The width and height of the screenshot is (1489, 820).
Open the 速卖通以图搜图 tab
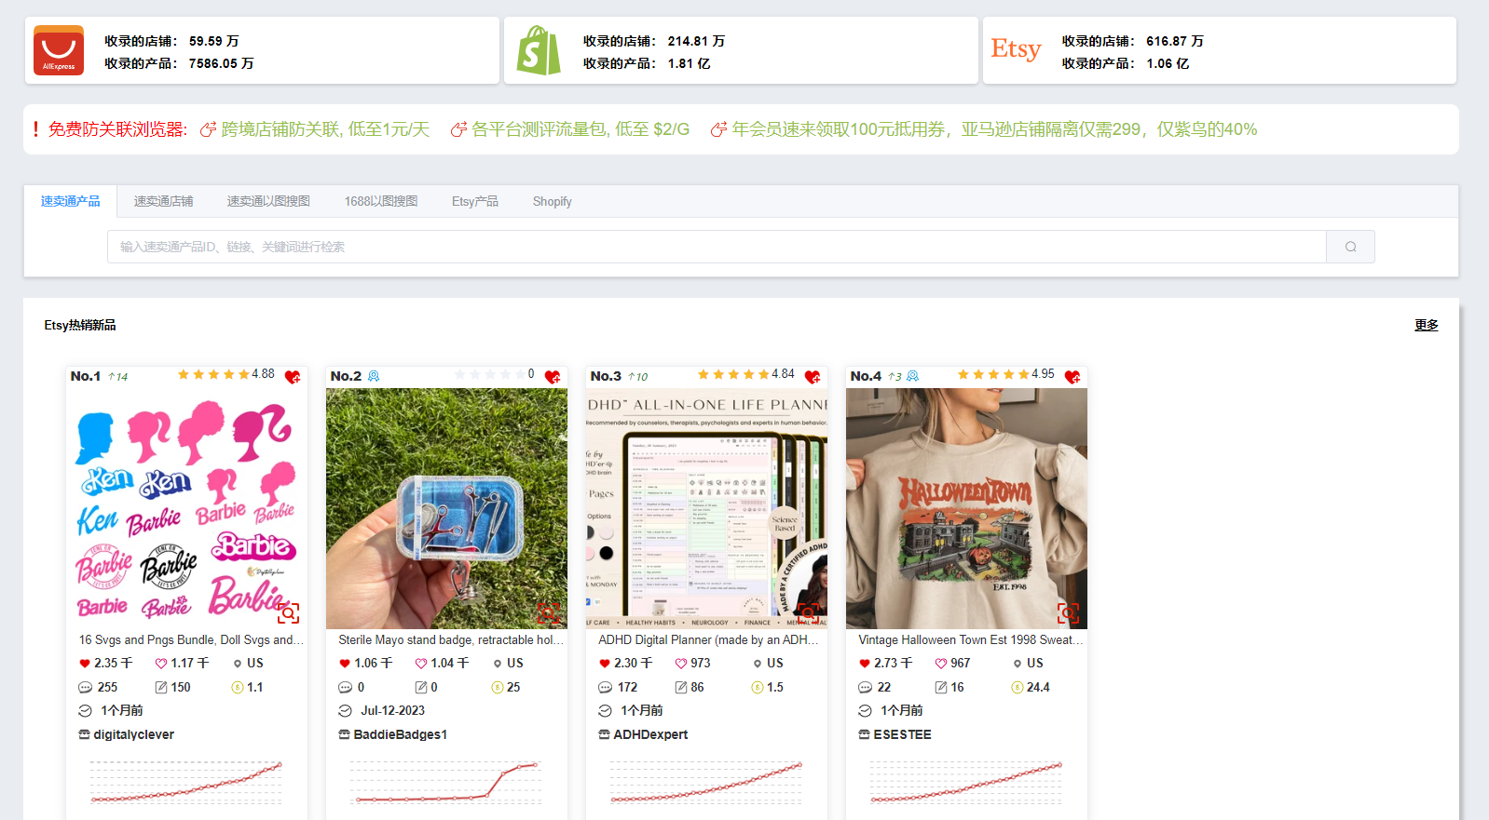point(268,201)
